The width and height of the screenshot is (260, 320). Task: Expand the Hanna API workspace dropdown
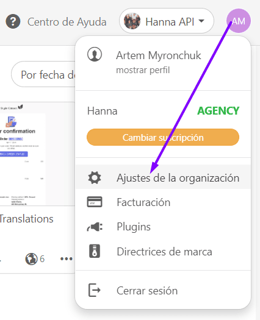167,21
